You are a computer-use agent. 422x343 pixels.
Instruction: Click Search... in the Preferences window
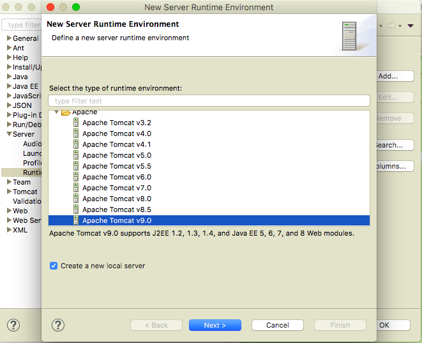coord(395,145)
